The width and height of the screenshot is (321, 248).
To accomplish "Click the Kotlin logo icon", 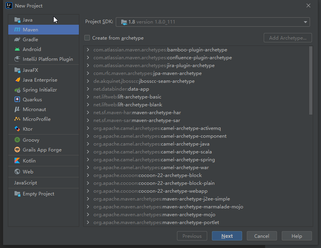I will tap(17, 160).
